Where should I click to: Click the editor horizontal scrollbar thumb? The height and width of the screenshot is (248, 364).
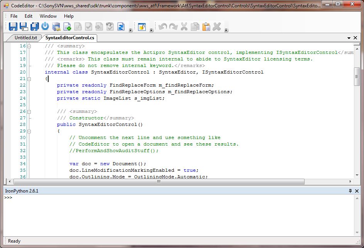coord(159,181)
